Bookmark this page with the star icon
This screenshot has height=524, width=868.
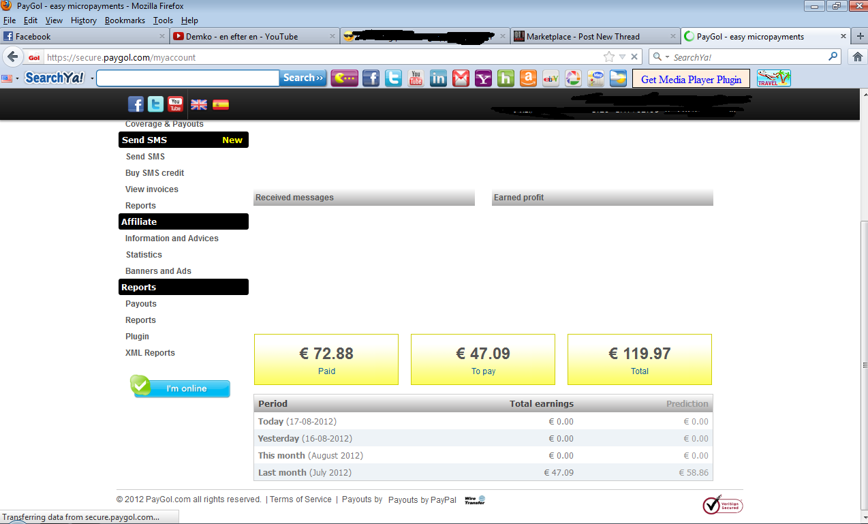[x=608, y=57]
